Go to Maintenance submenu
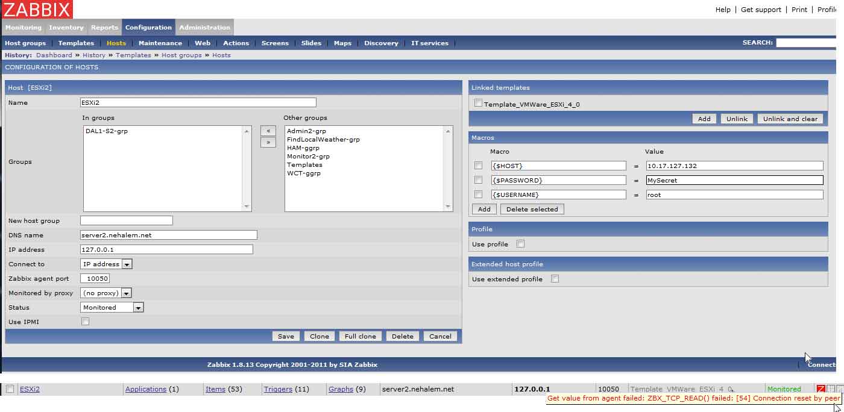 pos(160,43)
